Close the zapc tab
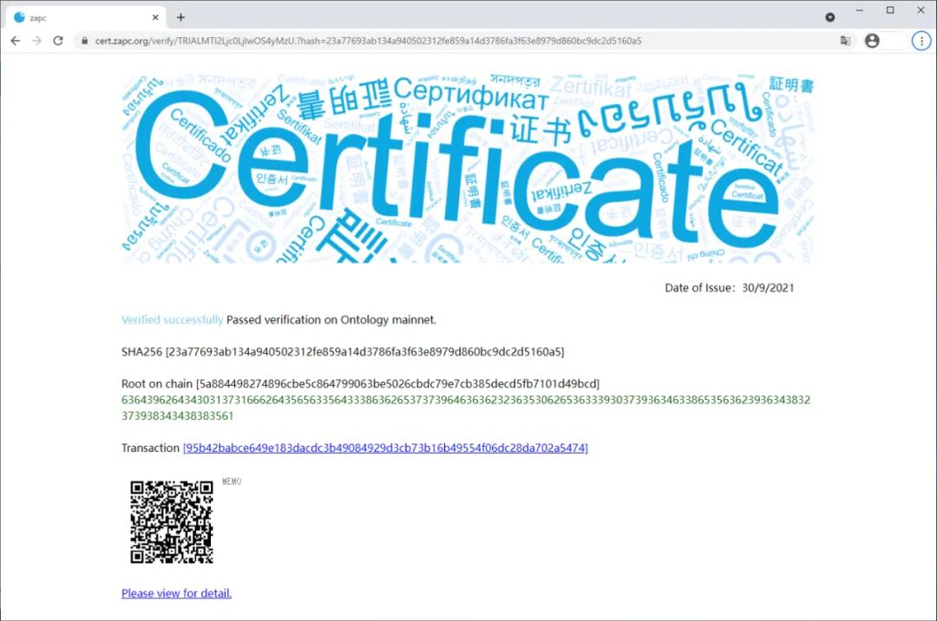Screen dimensions: 937x621 [155, 17]
